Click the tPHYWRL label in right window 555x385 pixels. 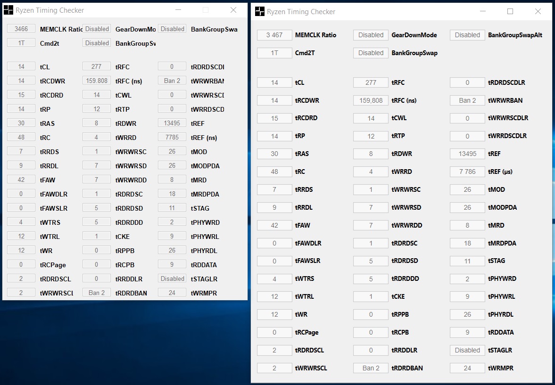pos(502,296)
